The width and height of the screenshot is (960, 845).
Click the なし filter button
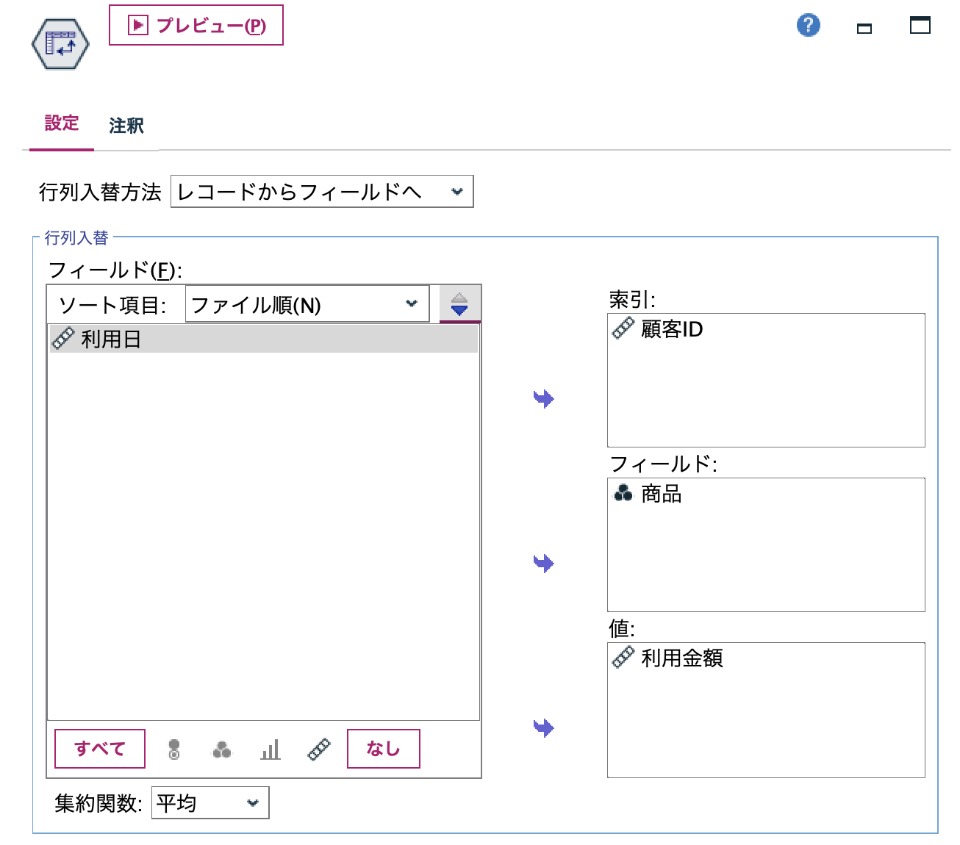pos(383,748)
